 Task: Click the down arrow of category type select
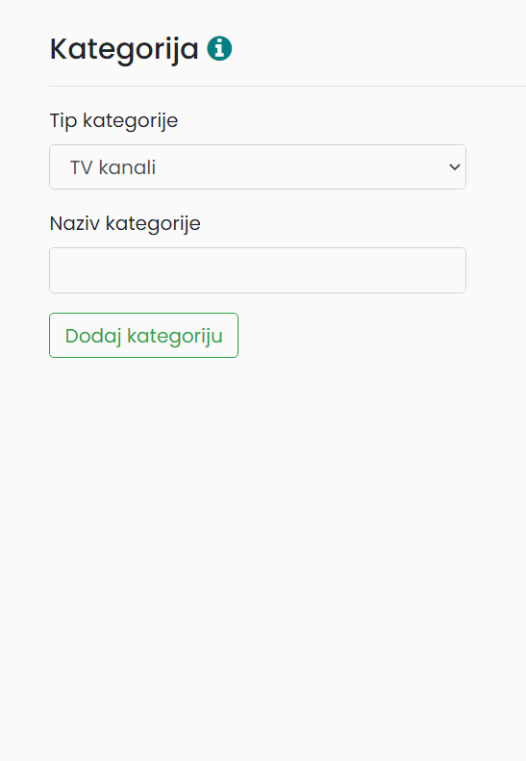click(x=454, y=167)
